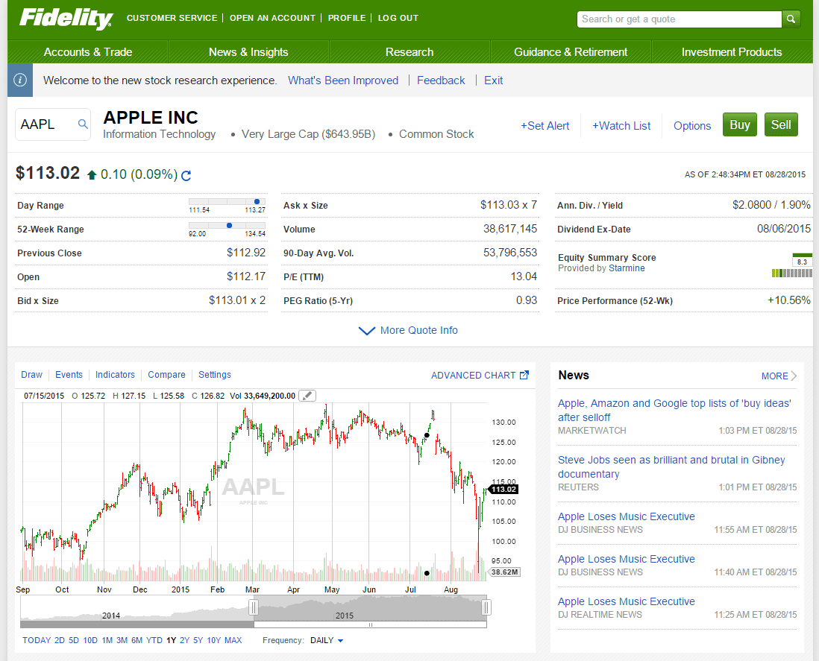This screenshot has width=819, height=661.
Task: Click the Equity Summary Score bar graphic
Action: [x=792, y=273]
